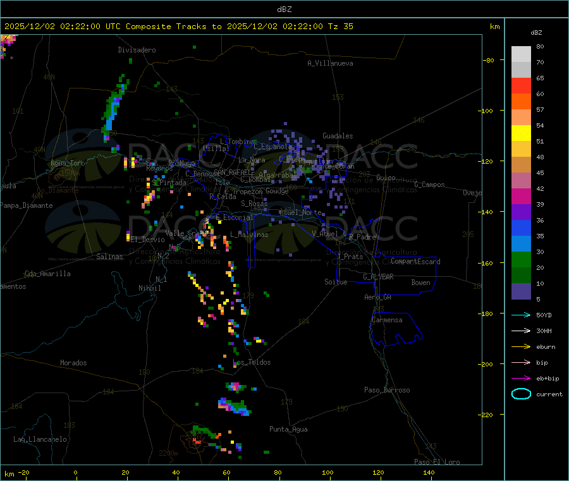This screenshot has width=569, height=481.
Task: Click the 'R_Padre' map label
Action: [x=362, y=237]
